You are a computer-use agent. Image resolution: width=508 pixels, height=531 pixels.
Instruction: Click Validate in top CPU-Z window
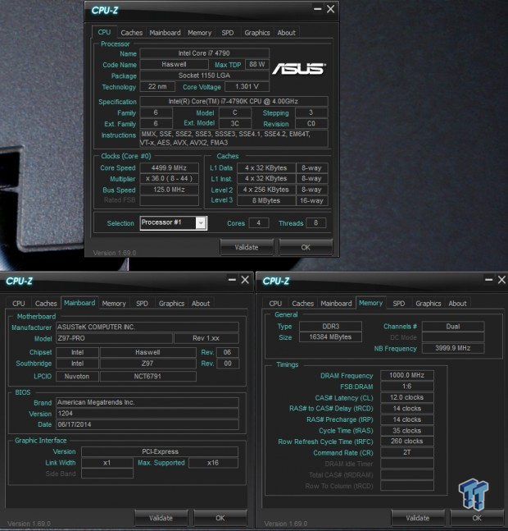[x=247, y=247]
